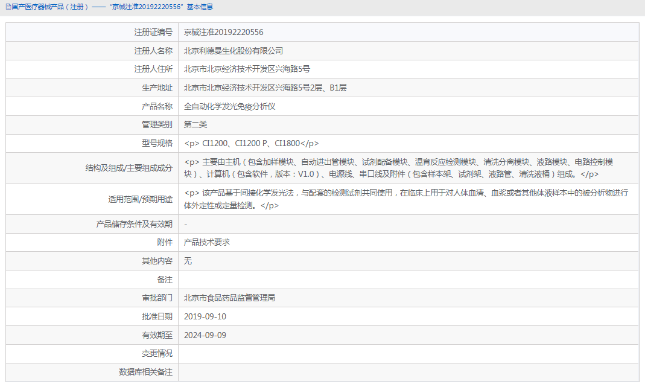Click the label '型号规格'
The width and height of the screenshot is (645, 387).
coord(157,143)
